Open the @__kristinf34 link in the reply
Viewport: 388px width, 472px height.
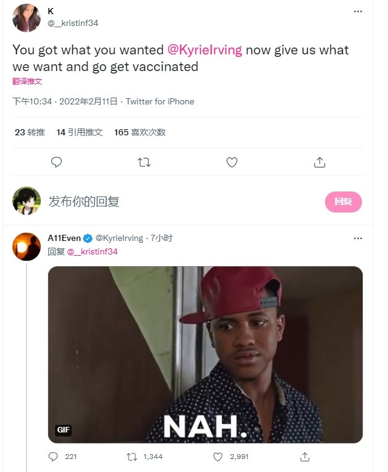tap(92, 251)
